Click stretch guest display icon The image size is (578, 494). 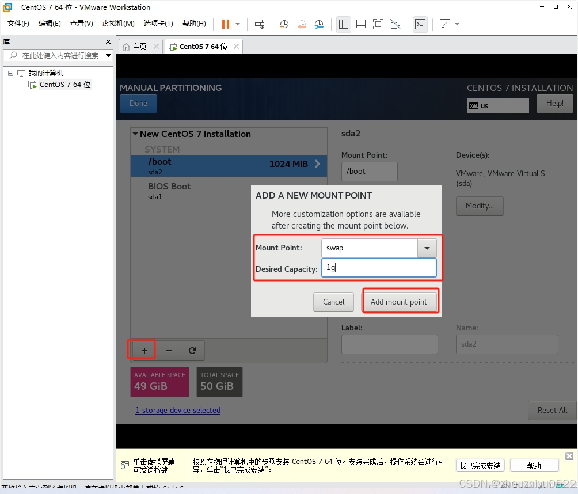445,24
